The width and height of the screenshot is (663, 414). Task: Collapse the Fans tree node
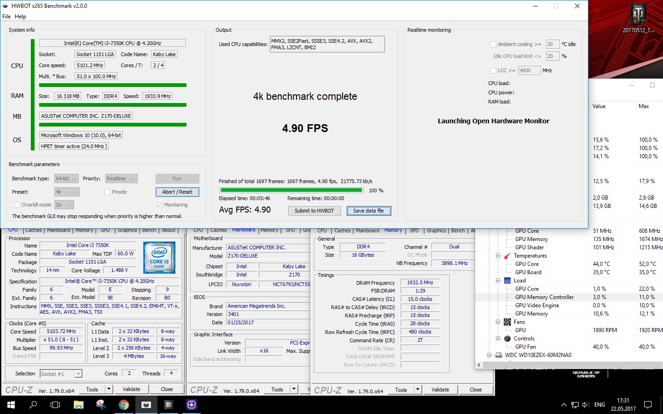pos(498,322)
